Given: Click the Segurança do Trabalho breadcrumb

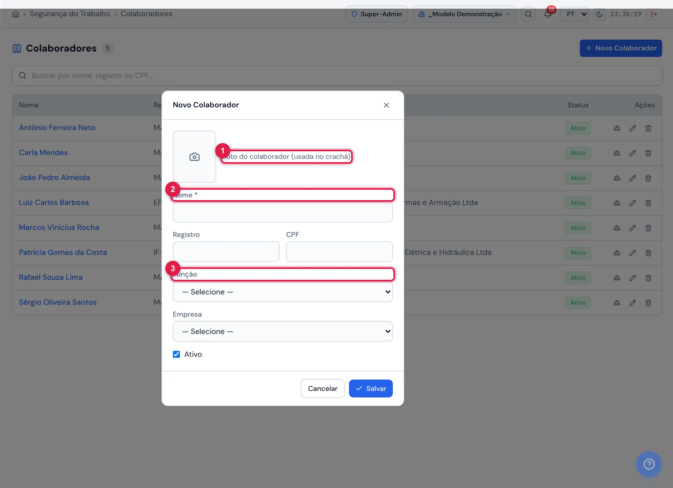Looking at the screenshot, I should (x=70, y=14).
